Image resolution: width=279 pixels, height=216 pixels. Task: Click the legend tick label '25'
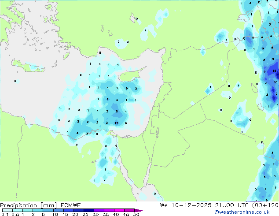85,214
